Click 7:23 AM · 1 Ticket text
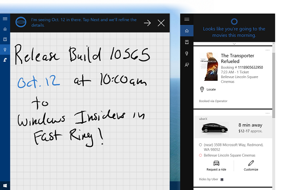 pyautogui.click(x=235, y=72)
